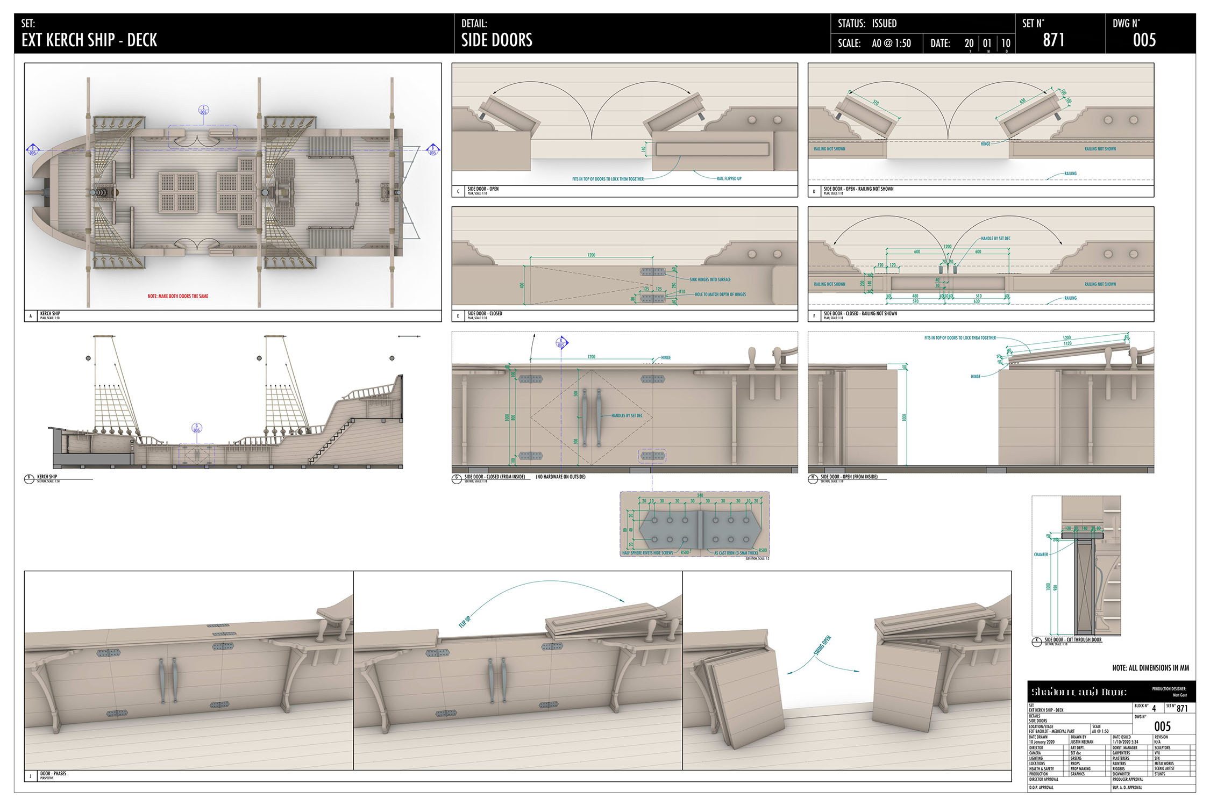Open the cast iron hinge detail thumbnail

(695, 524)
